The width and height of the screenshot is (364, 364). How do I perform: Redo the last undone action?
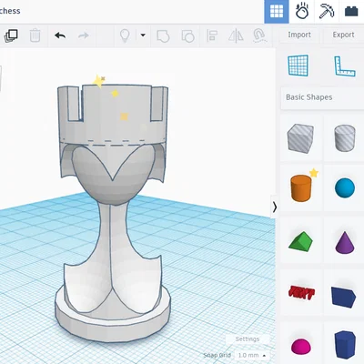click(84, 35)
